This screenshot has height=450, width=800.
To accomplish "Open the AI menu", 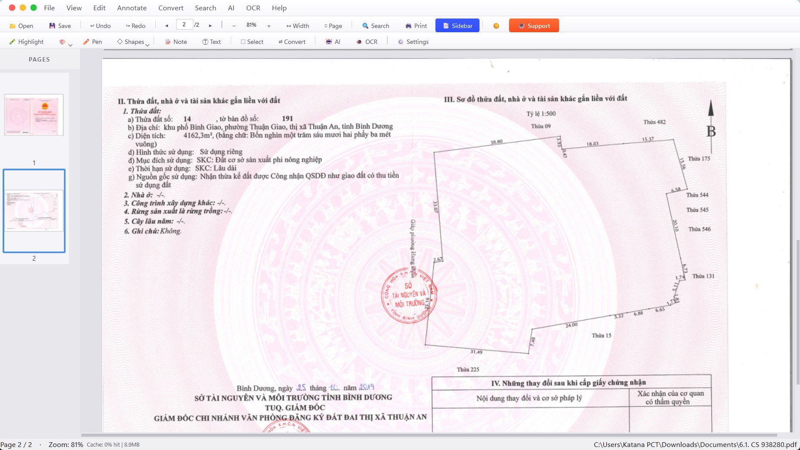I will click(x=231, y=8).
